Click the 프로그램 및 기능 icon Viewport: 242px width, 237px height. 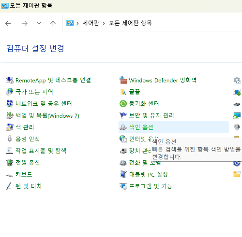[x=123, y=186]
